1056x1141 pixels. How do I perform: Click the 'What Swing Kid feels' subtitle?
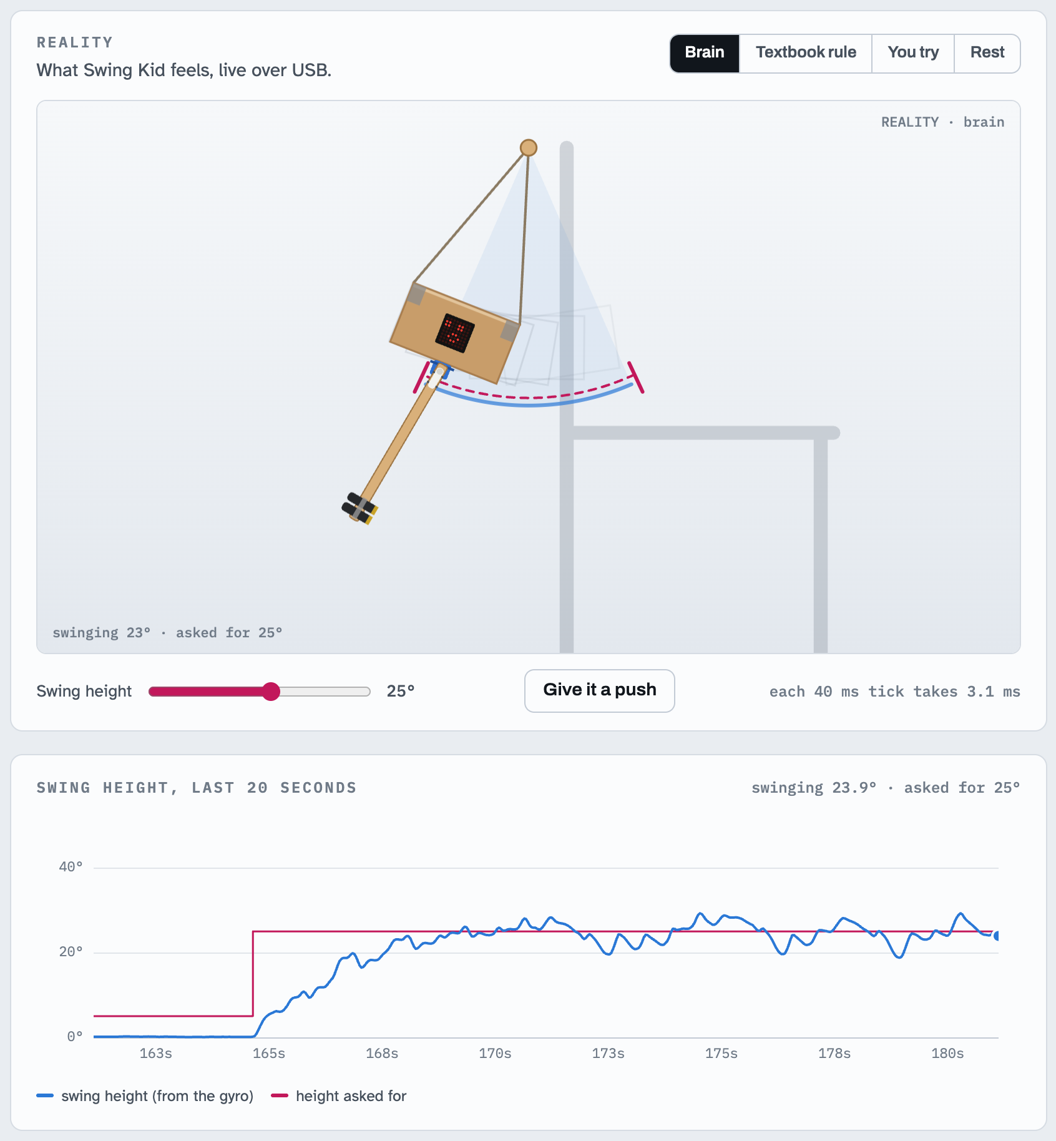click(x=184, y=70)
